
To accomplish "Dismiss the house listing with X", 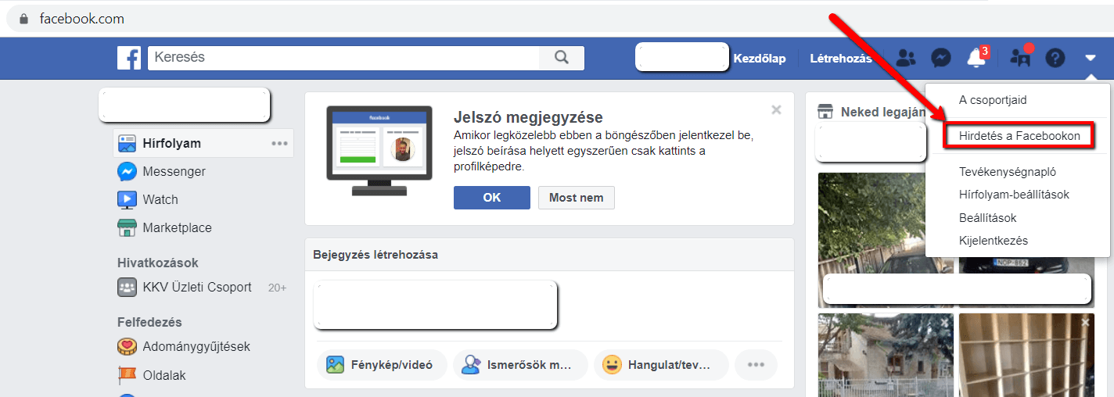I will pyautogui.click(x=943, y=322).
